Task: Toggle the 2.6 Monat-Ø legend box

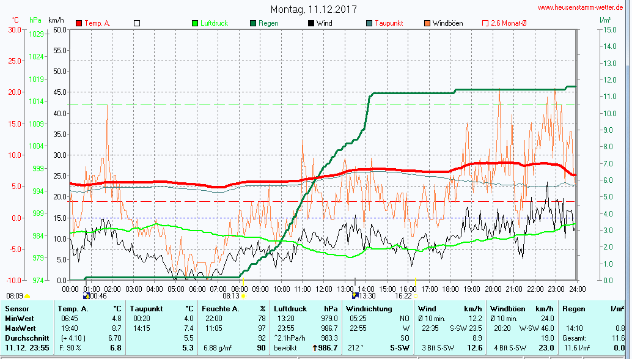Action: click(485, 23)
